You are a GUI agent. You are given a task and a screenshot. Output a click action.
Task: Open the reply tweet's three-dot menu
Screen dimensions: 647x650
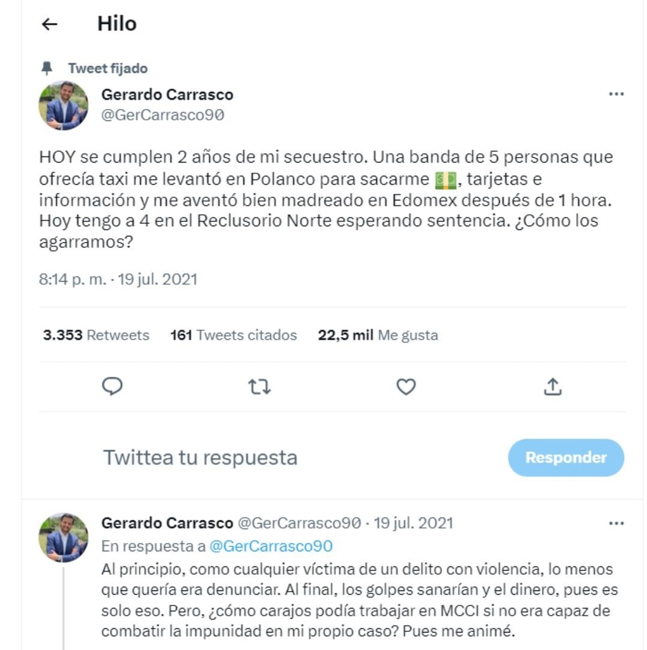click(616, 524)
